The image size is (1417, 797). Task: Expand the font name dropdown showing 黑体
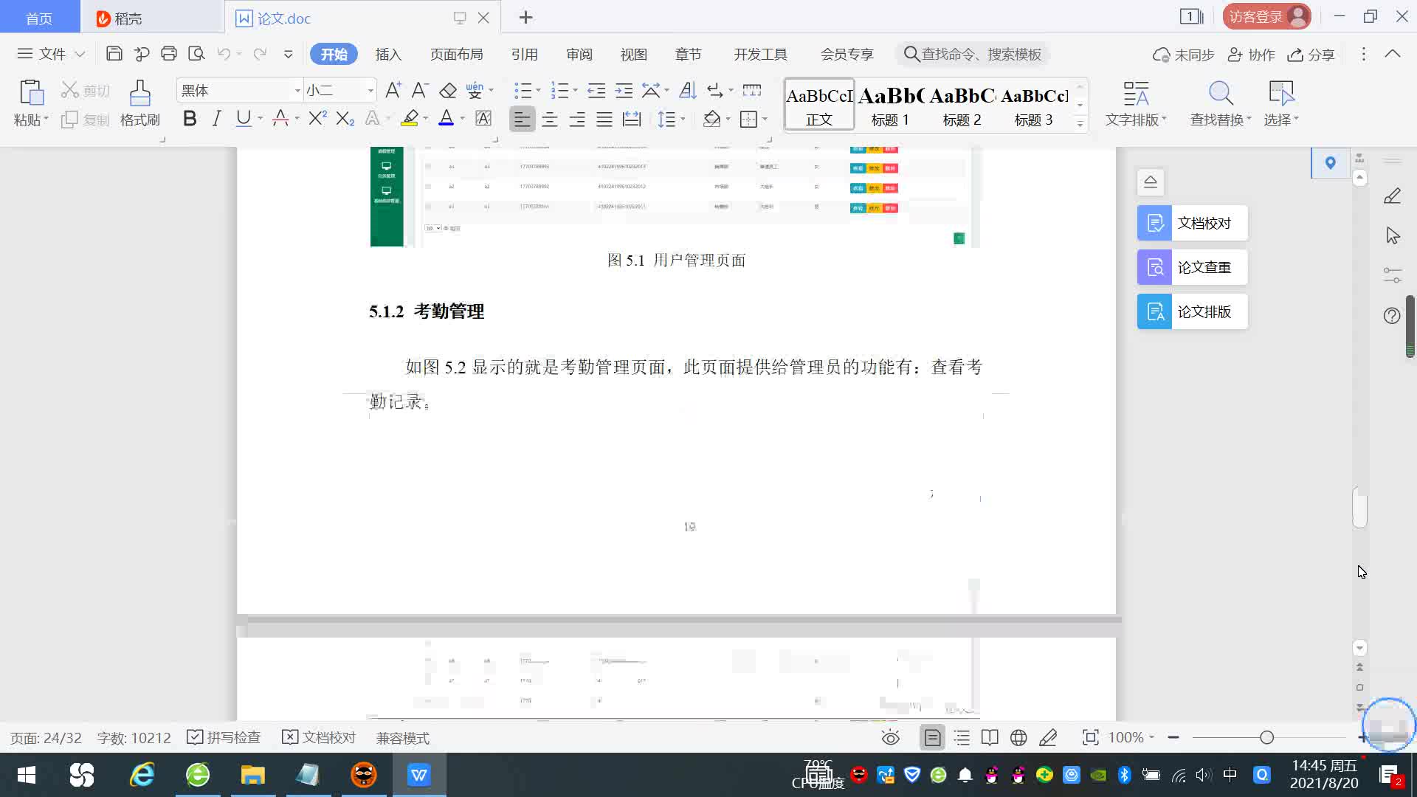(x=297, y=91)
